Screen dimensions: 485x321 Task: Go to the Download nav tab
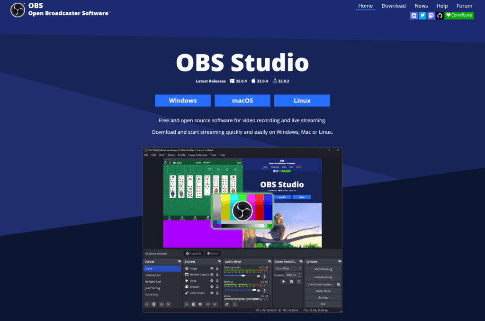394,6
